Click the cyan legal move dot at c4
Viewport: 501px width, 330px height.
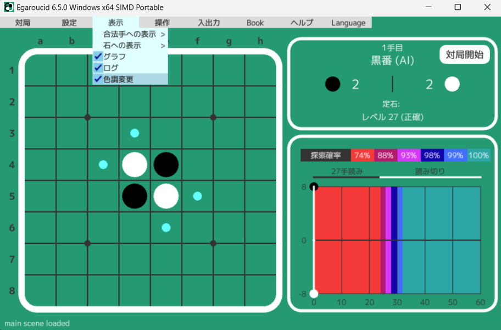coord(103,164)
